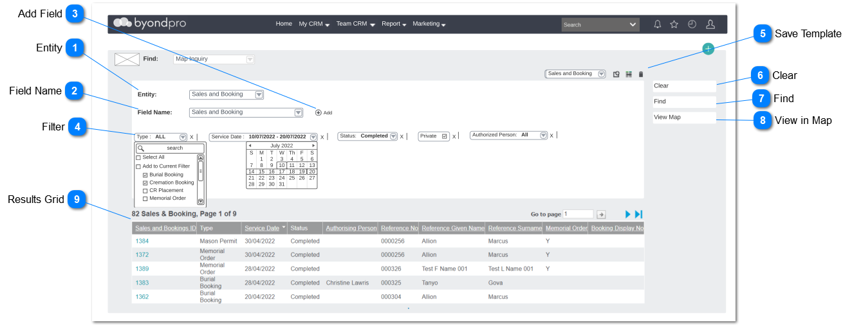
Task: Click the Clear button
Action: [684, 86]
